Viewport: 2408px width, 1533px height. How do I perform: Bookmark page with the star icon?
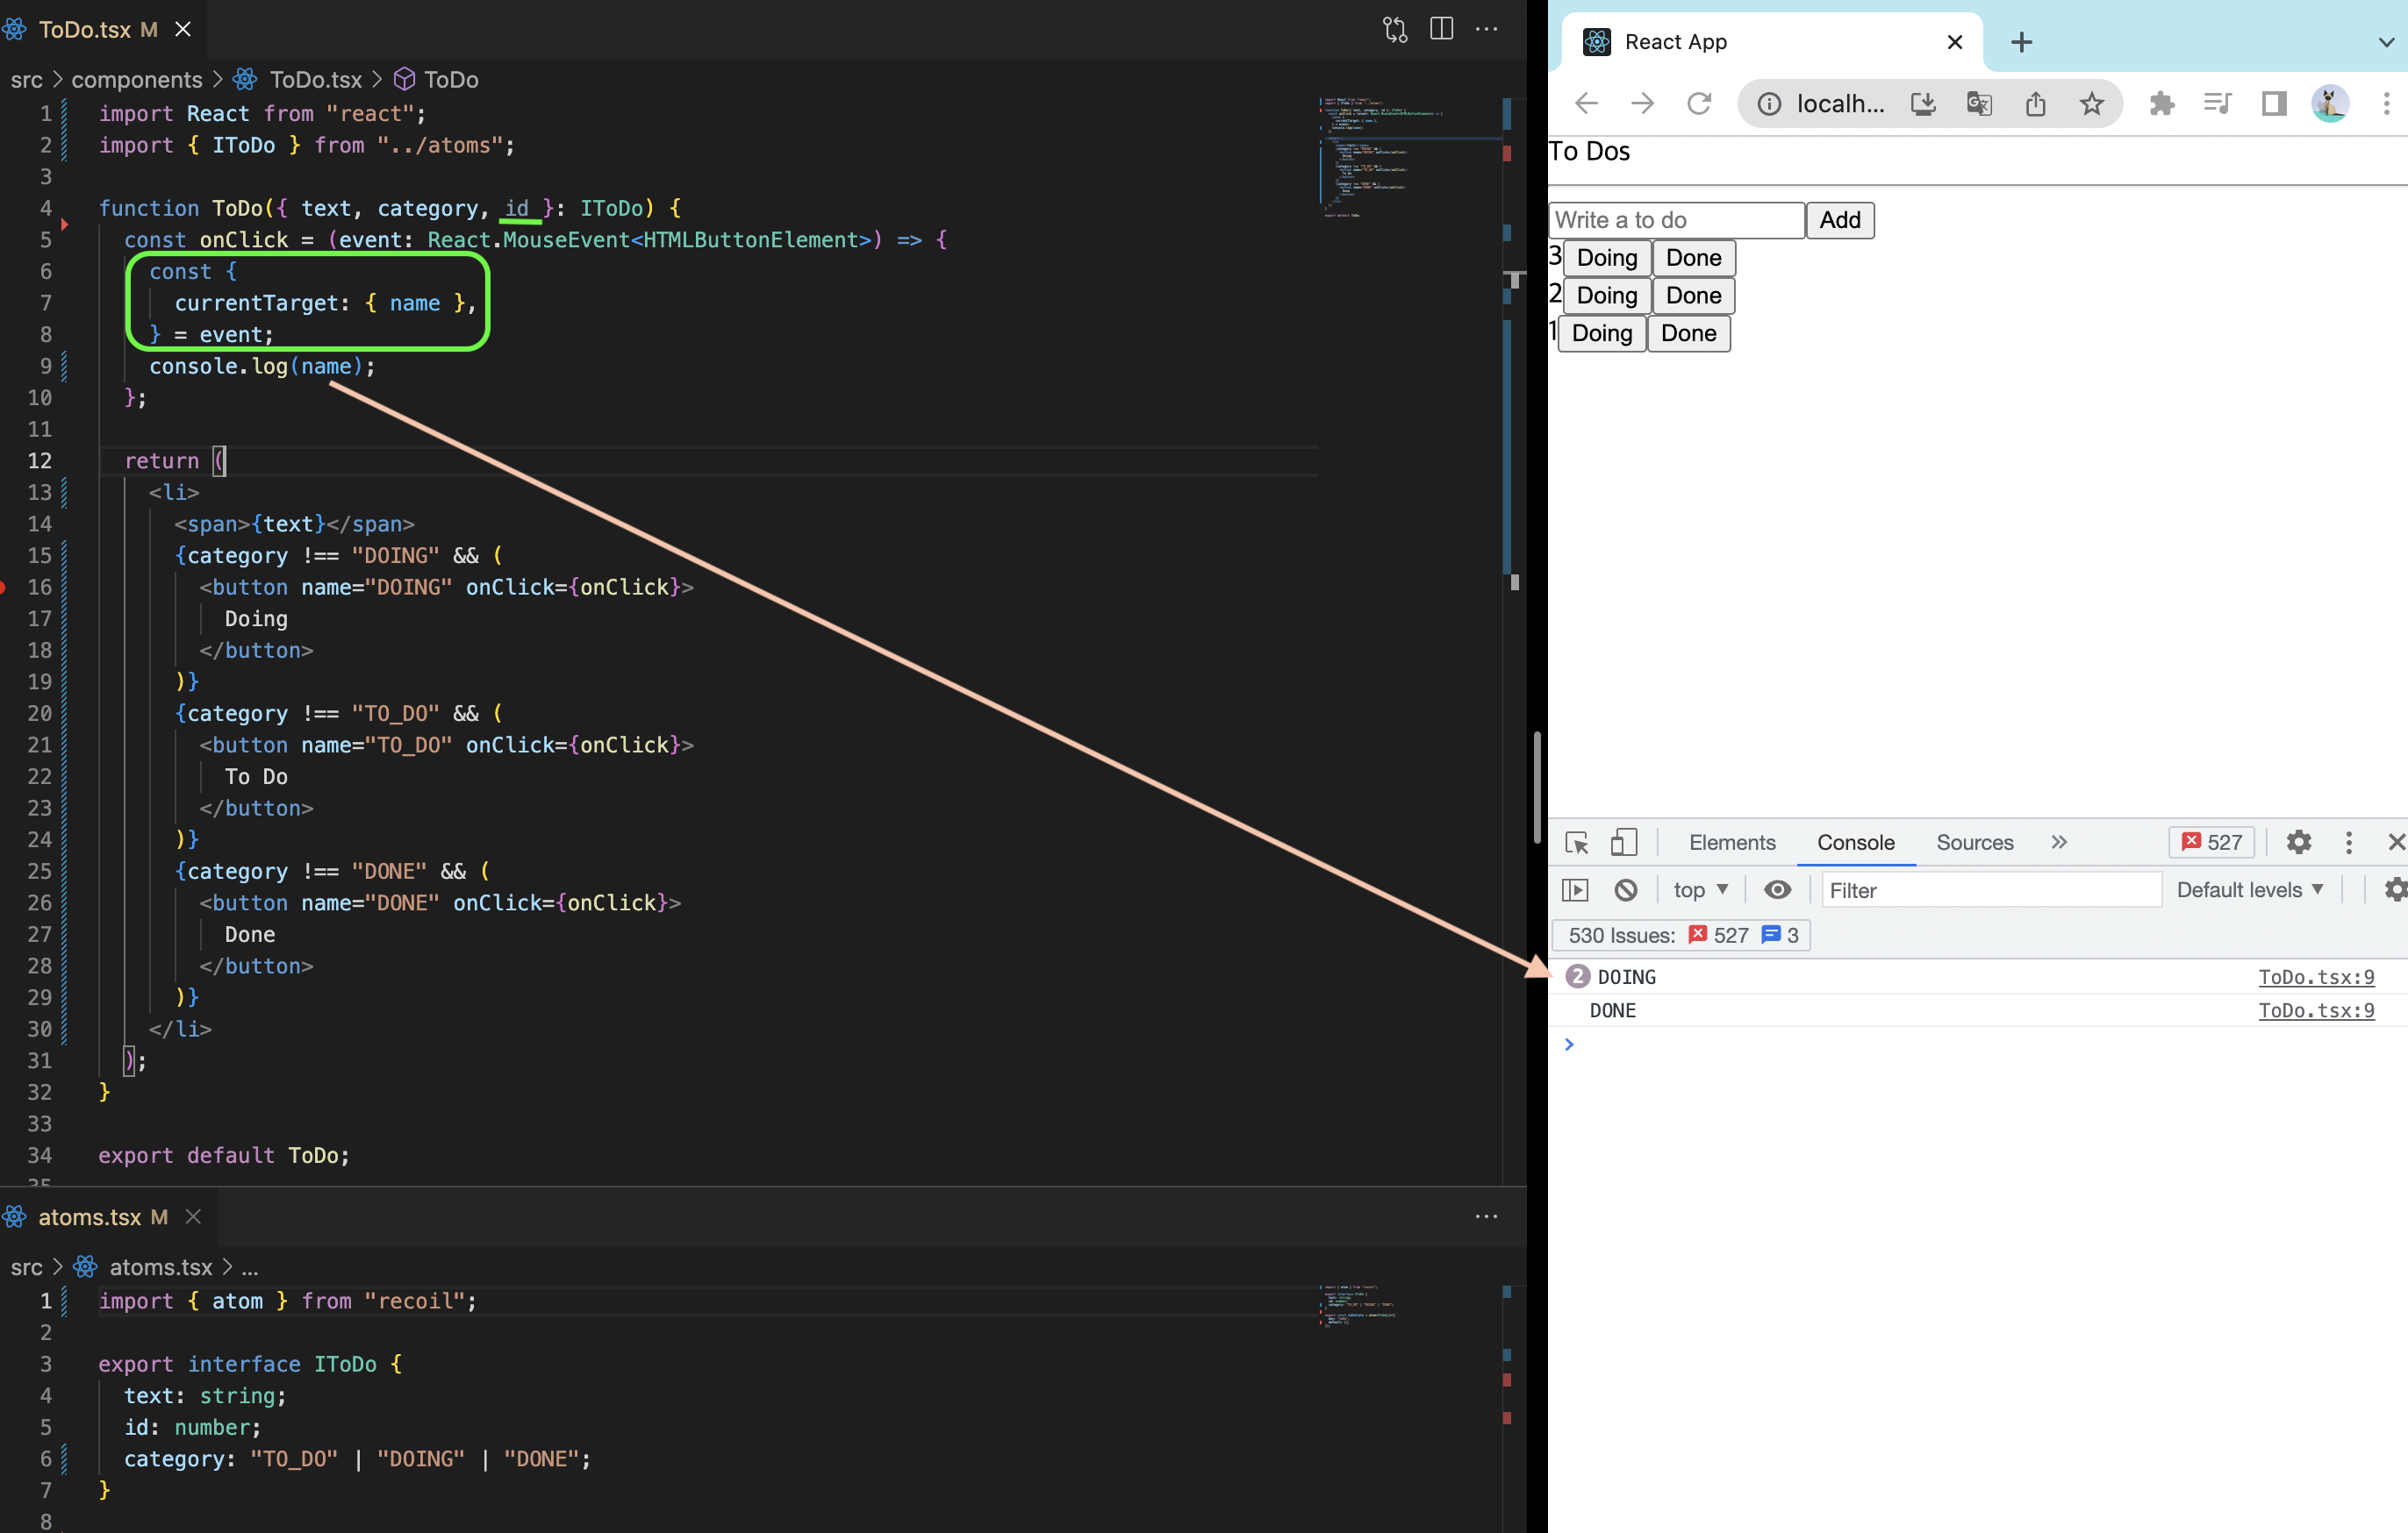click(2091, 103)
